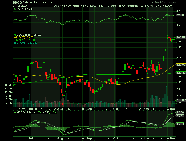This screenshot has height=141, width=186.
Task: Click the Nasdaq GS exchange label
Action: click(47, 3)
